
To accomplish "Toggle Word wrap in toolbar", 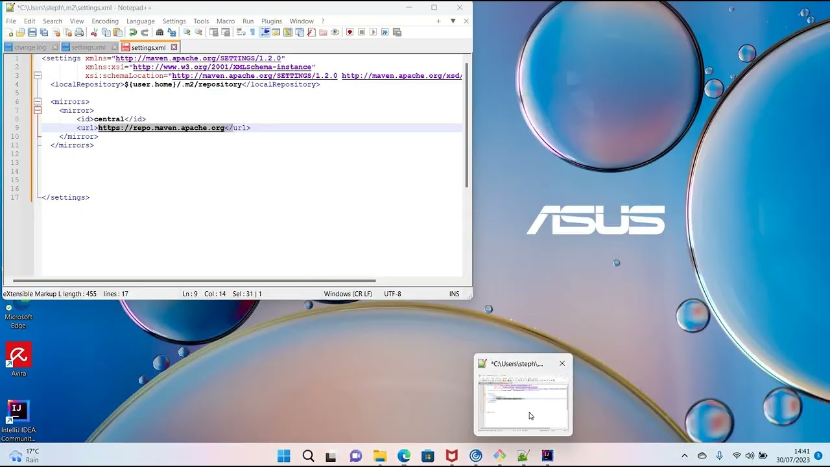I will point(241,32).
